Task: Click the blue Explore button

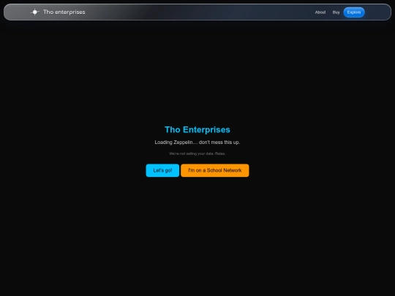Action: pos(354,12)
